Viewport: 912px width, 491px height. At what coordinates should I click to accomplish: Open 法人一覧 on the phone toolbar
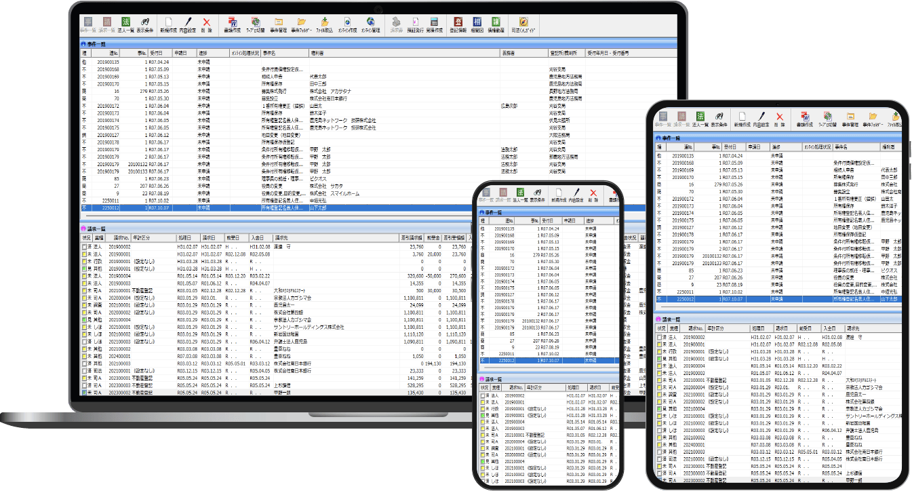tap(520, 195)
